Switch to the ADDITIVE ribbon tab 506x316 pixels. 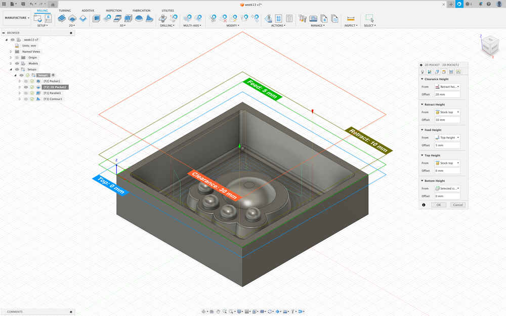point(88,11)
